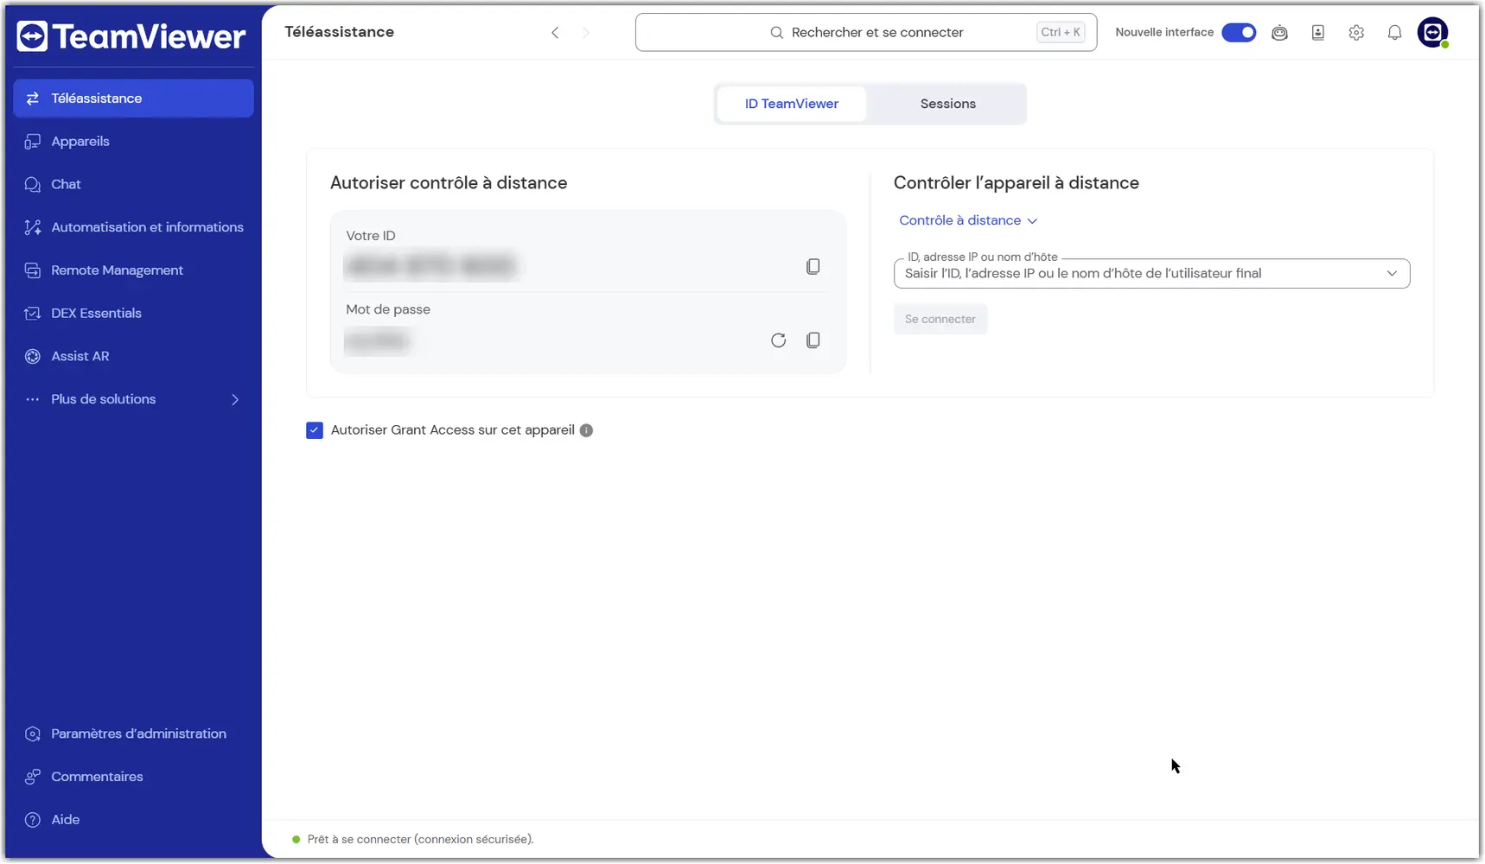
Task: Expand Plus de solutions chevron
Action: 235,399
